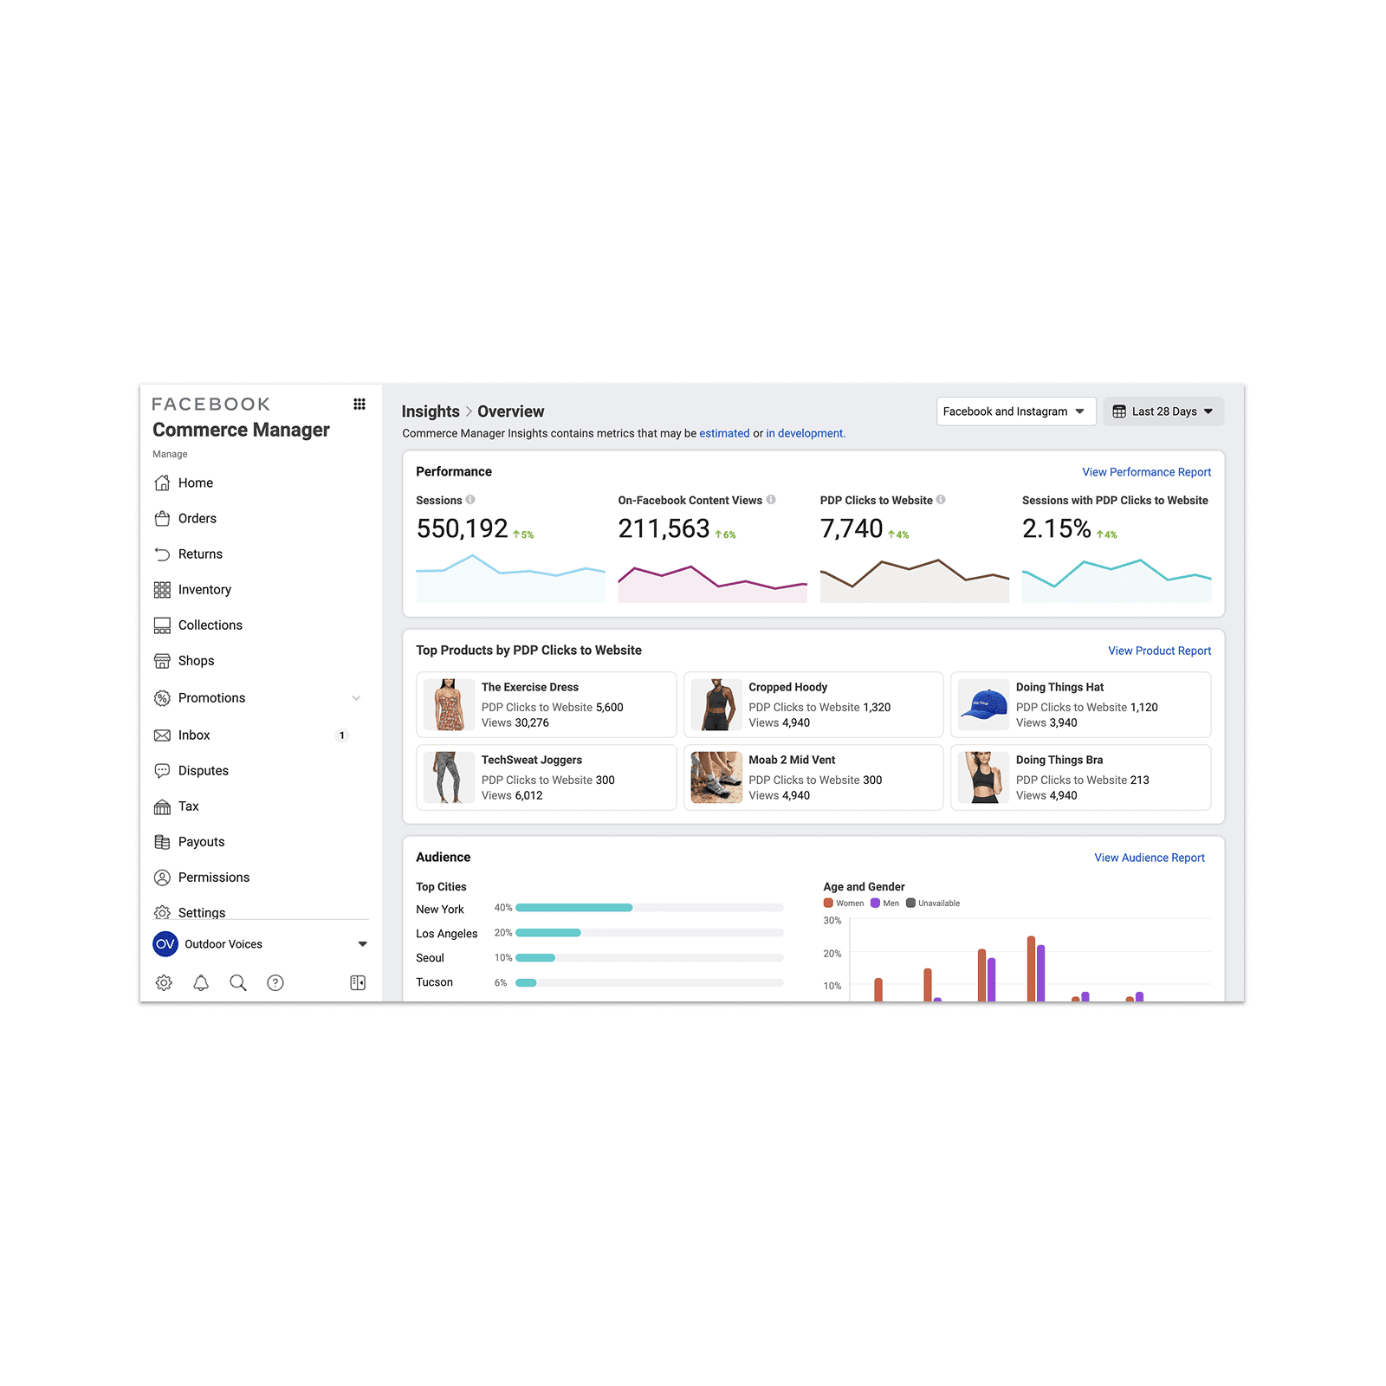The width and height of the screenshot is (1386, 1386).
Task: Click the Payouts icon in sidebar
Action: (x=162, y=842)
